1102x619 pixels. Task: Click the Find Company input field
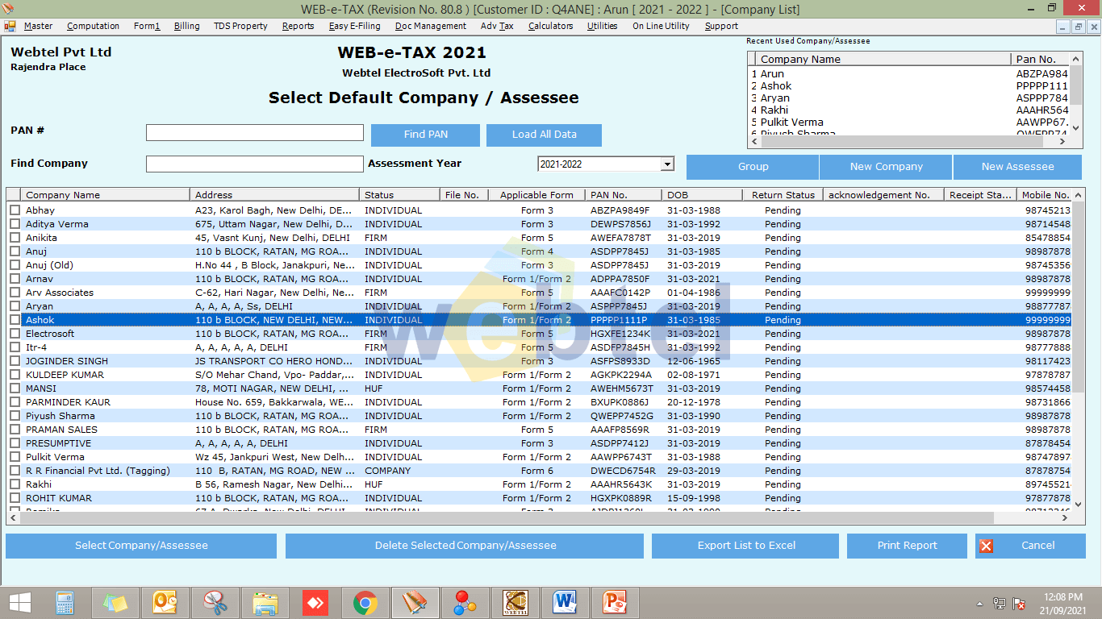255,164
